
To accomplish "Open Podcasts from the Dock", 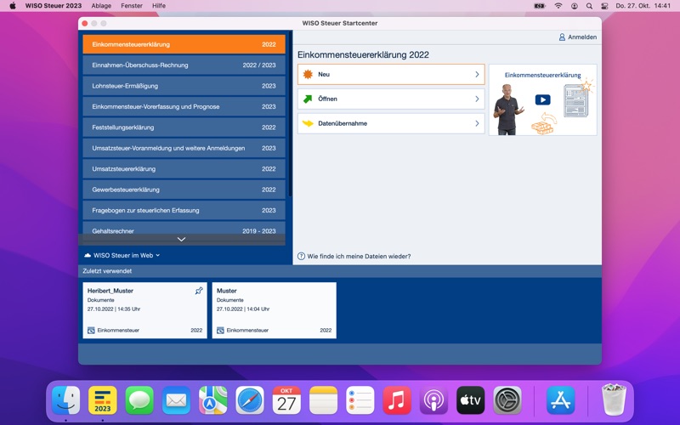I will point(433,399).
